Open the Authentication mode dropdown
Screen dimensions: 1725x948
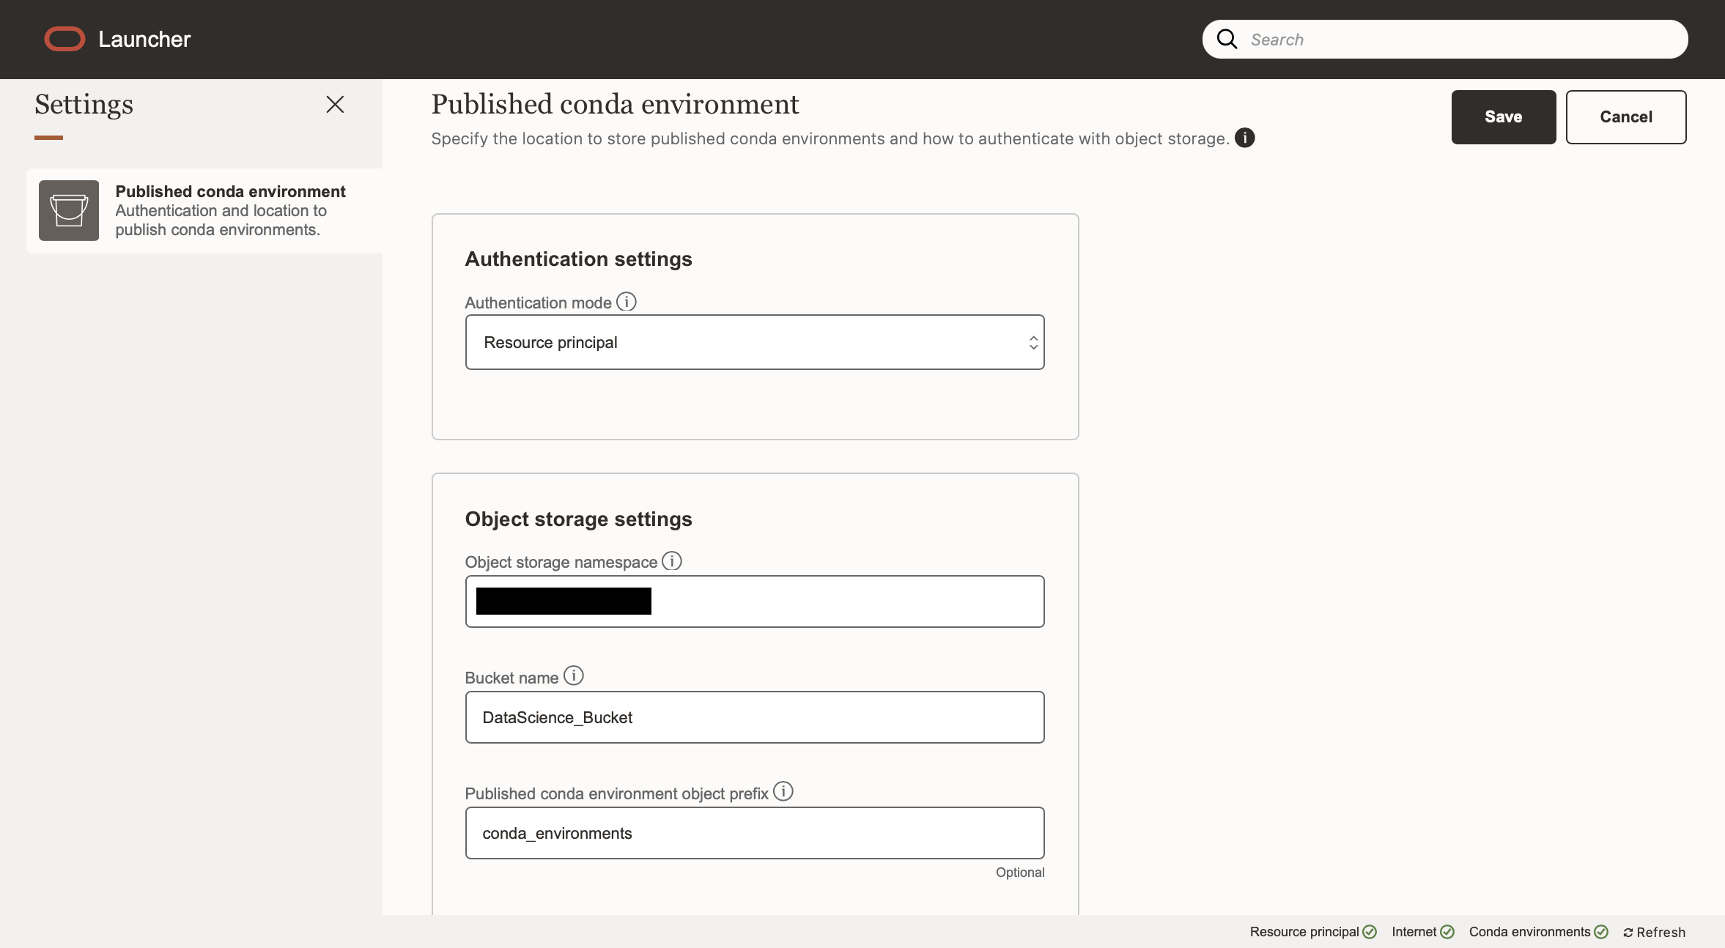pos(754,342)
